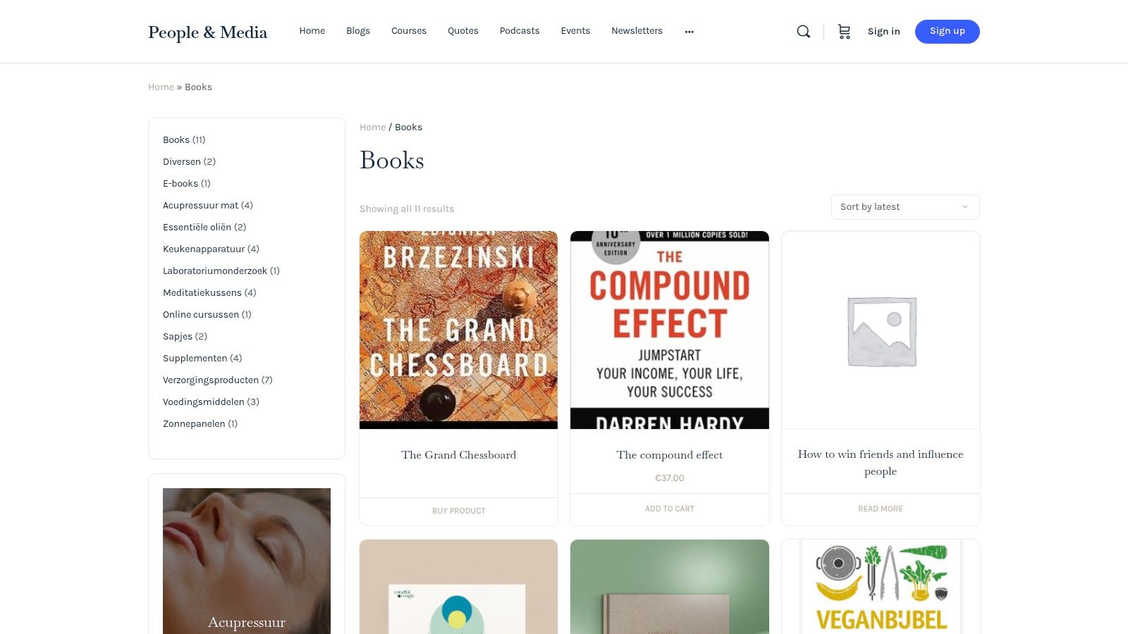Select the Supplementen category filter

point(195,358)
